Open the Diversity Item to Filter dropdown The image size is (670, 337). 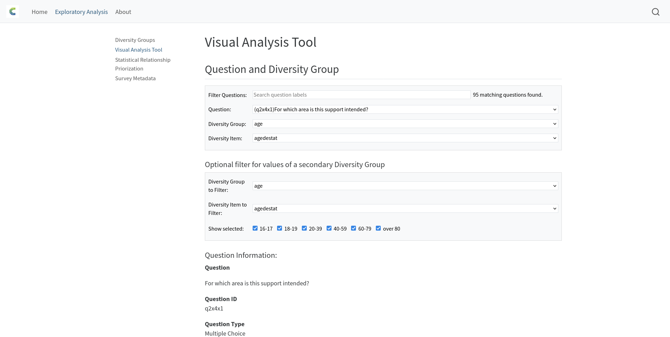[405, 208]
